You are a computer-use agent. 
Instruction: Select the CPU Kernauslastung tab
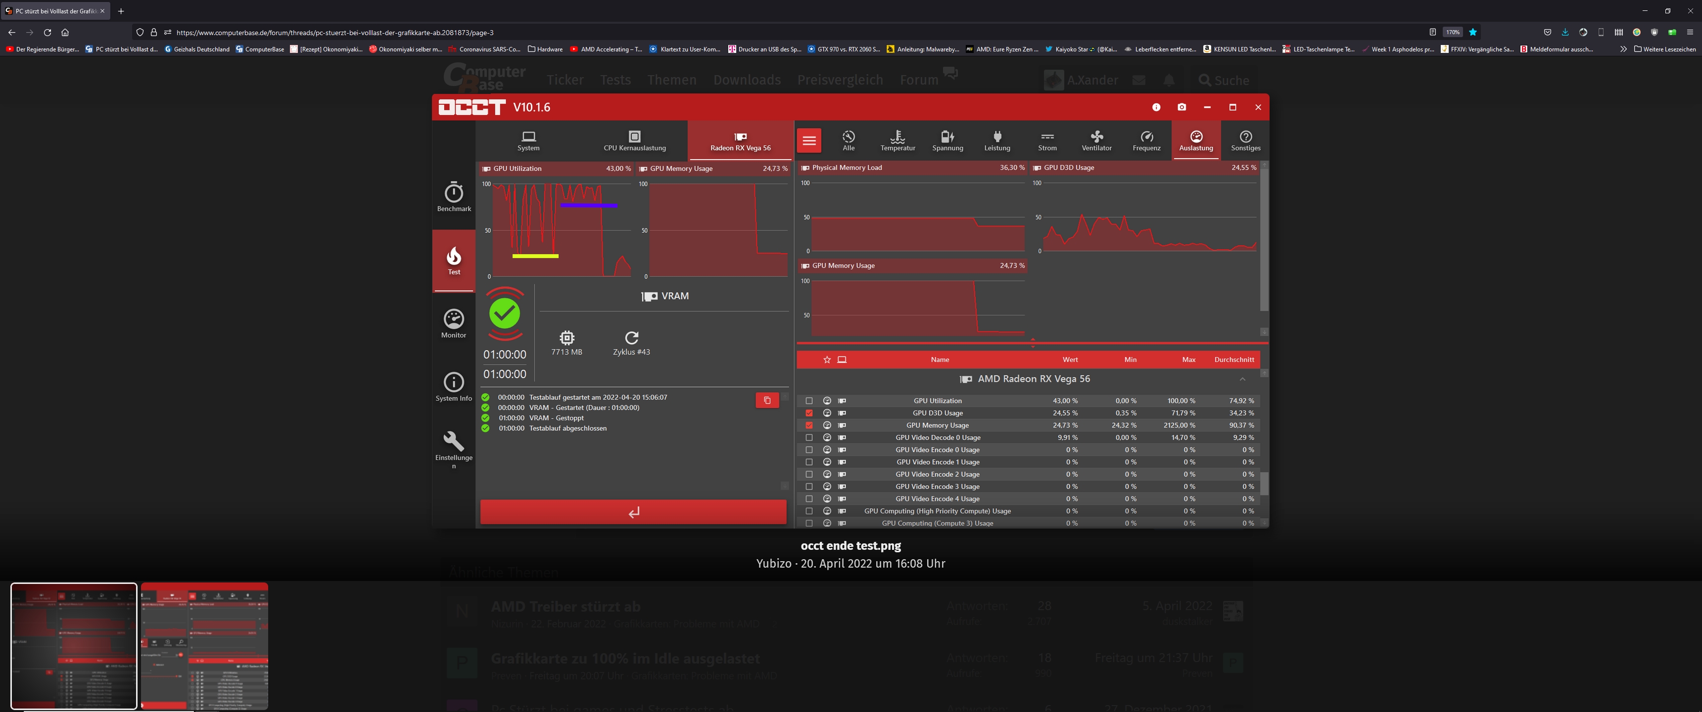pos(634,141)
